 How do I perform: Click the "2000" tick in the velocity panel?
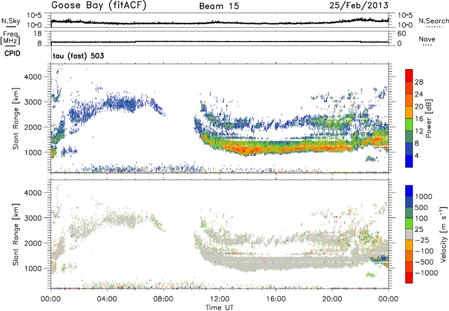[x=33, y=243]
